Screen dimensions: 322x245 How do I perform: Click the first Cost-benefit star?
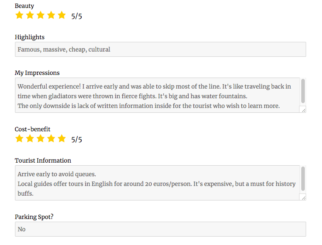tap(19, 139)
